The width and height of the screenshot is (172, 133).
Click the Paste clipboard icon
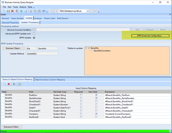coord(40,11)
